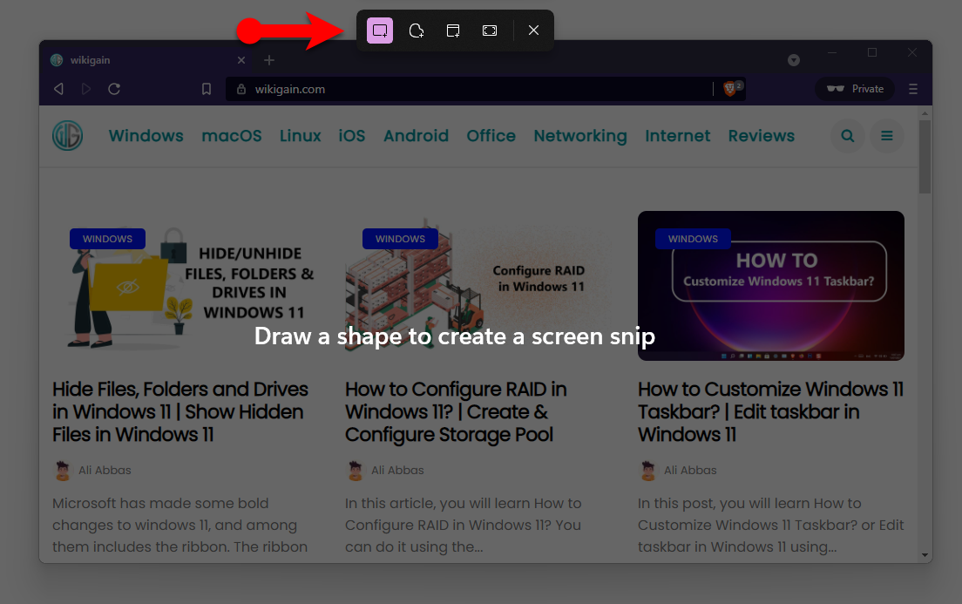
Task: Select the Fullscreen Snip mode
Action: [x=490, y=31]
